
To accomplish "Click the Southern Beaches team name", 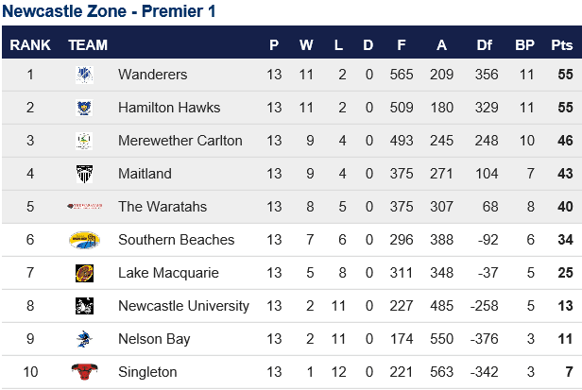I will [x=177, y=240].
